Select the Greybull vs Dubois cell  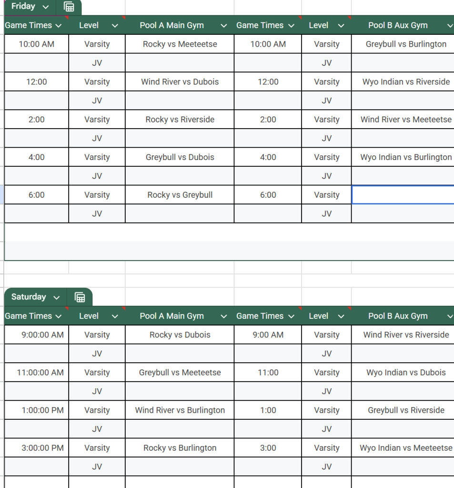coord(180,157)
